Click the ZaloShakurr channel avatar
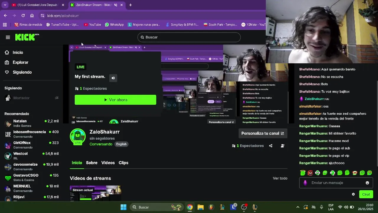This screenshot has width=378, height=213. coord(78,136)
